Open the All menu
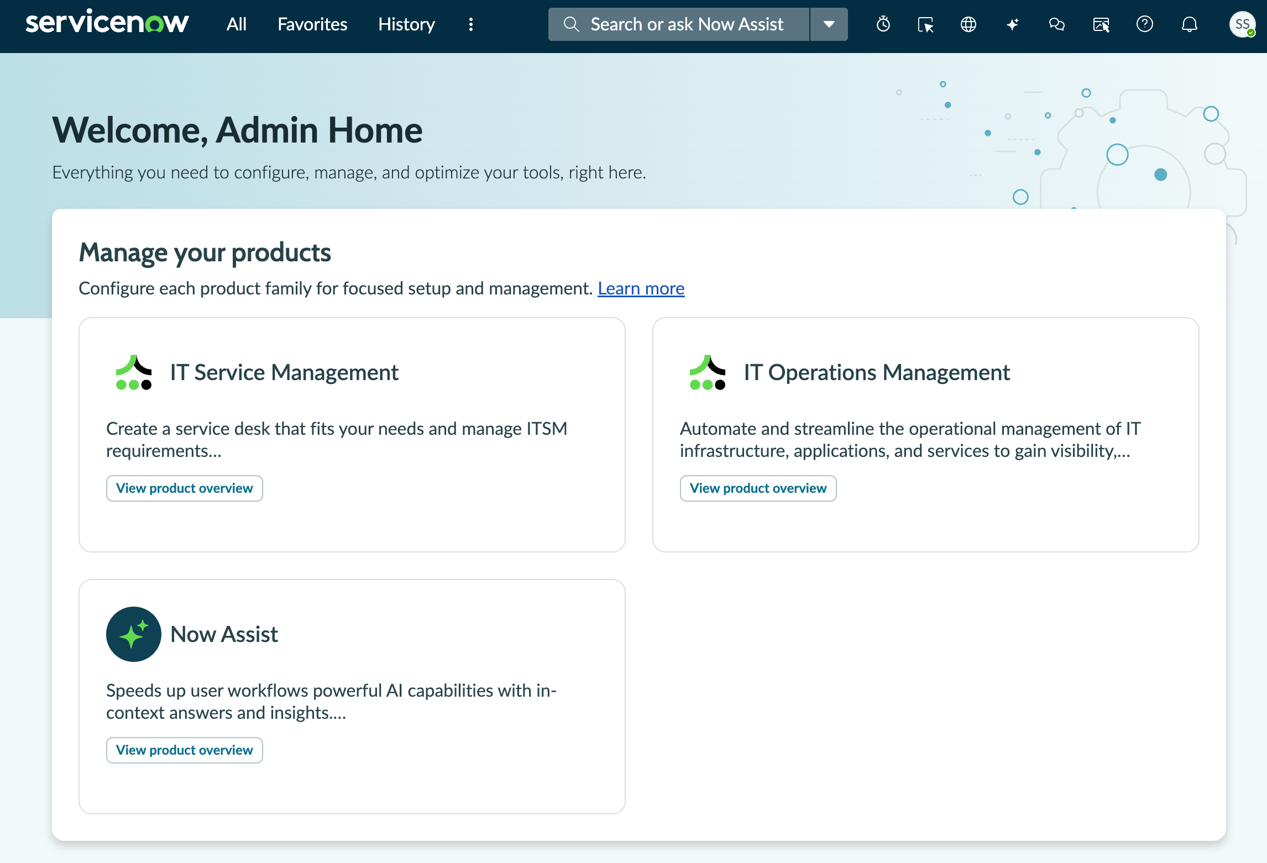This screenshot has height=863, width=1267. 236,24
